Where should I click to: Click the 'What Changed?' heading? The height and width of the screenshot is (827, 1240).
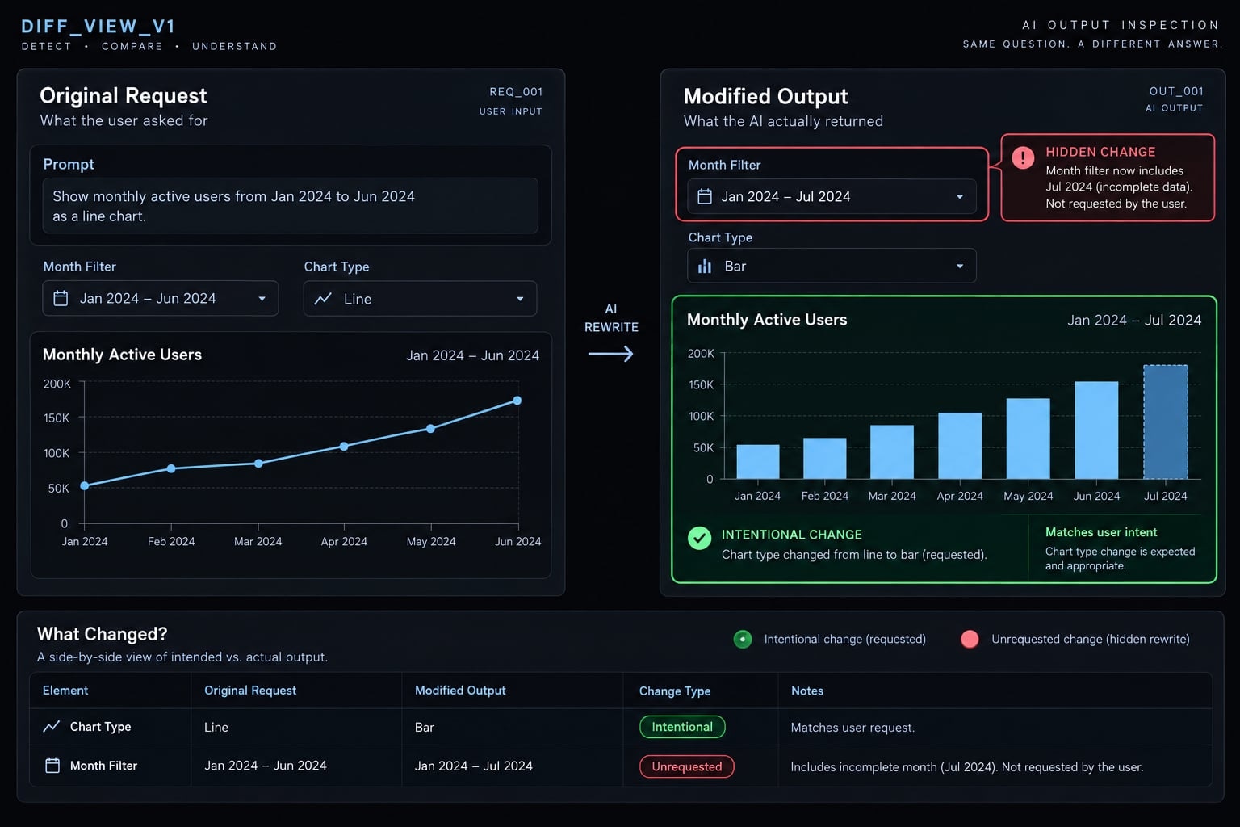pyautogui.click(x=103, y=634)
